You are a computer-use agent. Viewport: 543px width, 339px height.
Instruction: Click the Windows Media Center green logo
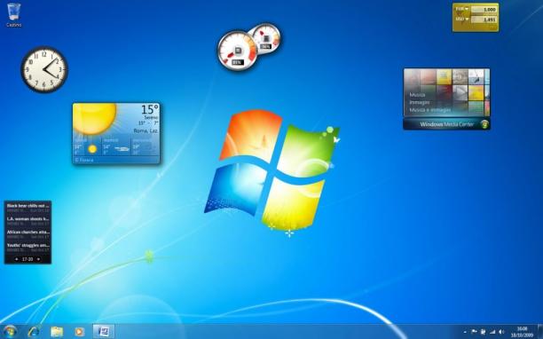[484, 124]
